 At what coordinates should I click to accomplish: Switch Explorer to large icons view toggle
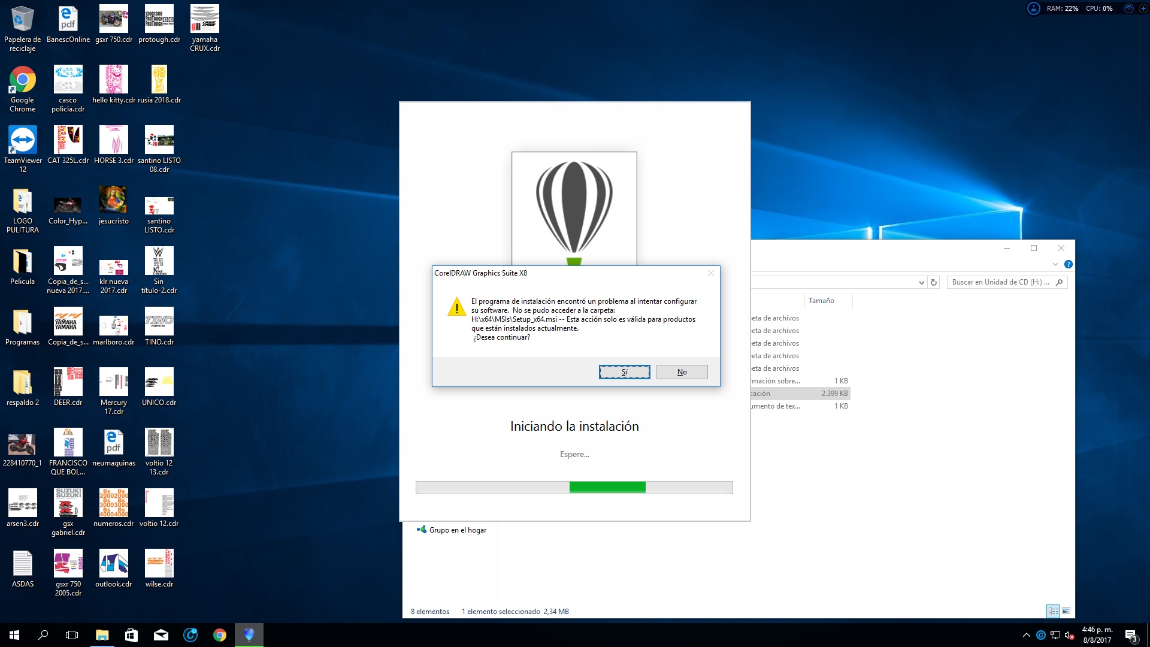[x=1066, y=611]
